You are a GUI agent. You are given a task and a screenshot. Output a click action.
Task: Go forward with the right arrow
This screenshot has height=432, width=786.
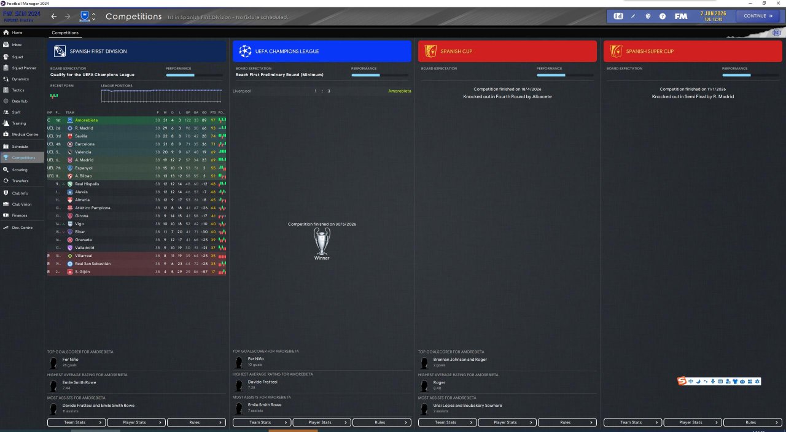tap(68, 17)
